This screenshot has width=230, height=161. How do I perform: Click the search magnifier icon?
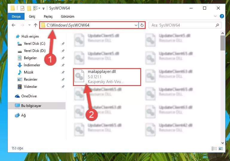point(217,25)
